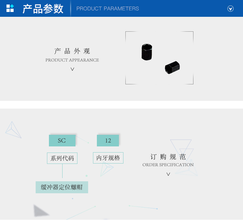Select the teal 12 spec box
The height and width of the screenshot is (223, 243).
[x=108, y=141]
